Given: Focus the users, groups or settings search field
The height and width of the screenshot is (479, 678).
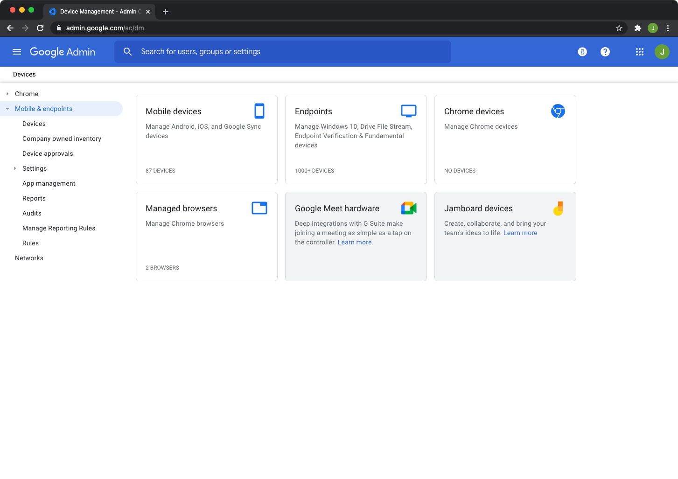Looking at the screenshot, I should tap(283, 52).
